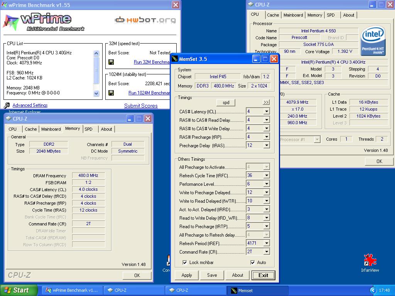Screen dimensions: 395x296
Task: Toggle the Auto checkbox in MemSet
Action: pyautogui.click(x=253, y=262)
